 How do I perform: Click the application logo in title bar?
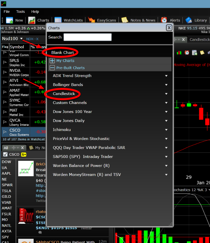pyautogui.click(x=4, y=4)
